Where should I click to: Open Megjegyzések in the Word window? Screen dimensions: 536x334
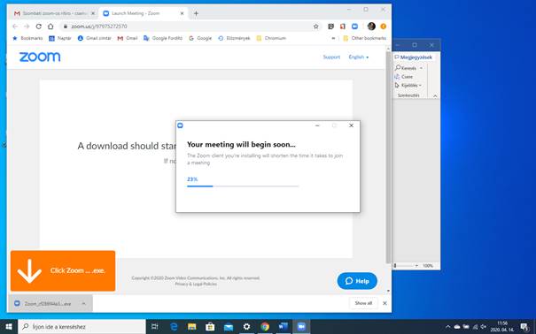413,57
